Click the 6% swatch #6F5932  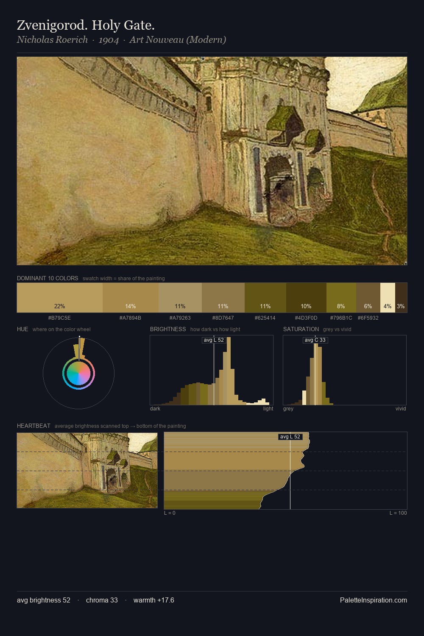pyautogui.click(x=368, y=298)
